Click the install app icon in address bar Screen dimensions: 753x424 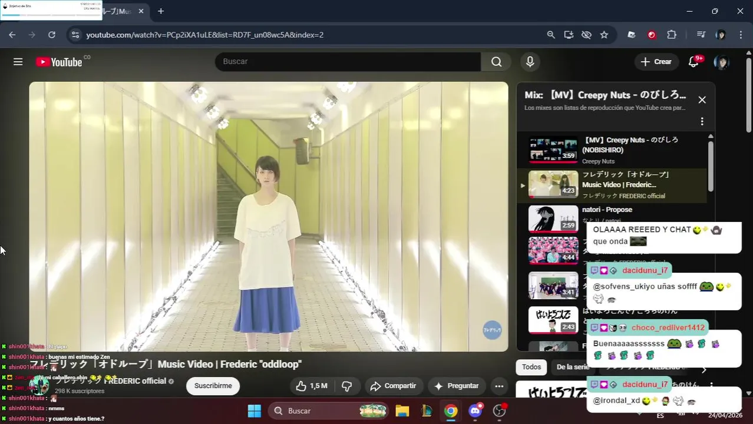[569, 35]
